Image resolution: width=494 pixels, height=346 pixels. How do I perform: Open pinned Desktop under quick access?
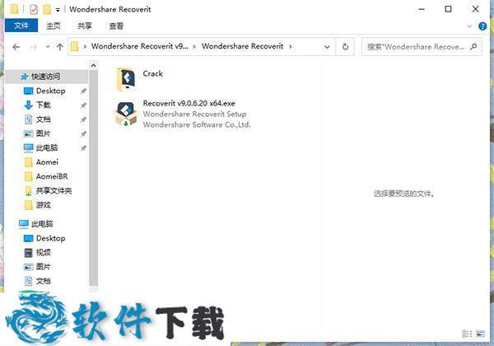(x=51, y=91)
